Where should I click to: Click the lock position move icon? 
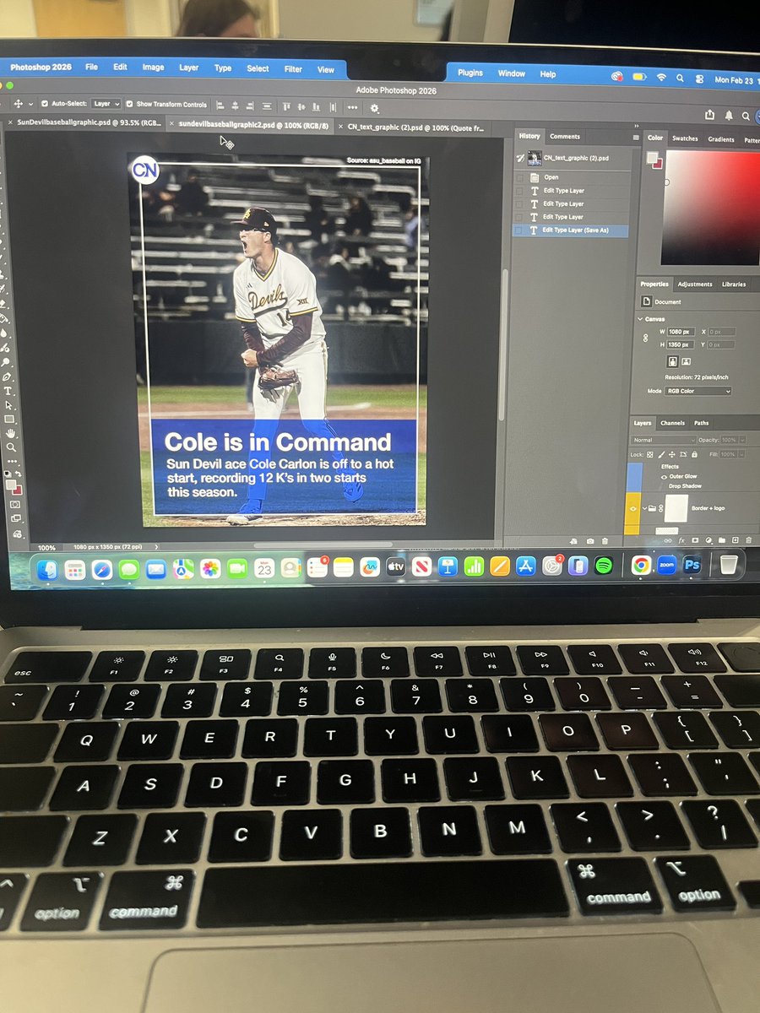pyautogui.click(x=672, y=455)
